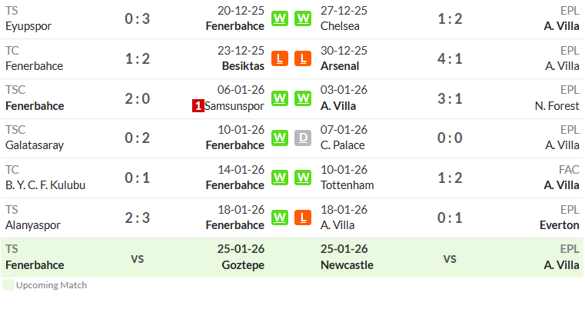Screen dimensions: 585x309
Task: Open the B. Y. C. F. Kulubu team link
Action: point(45,185)
